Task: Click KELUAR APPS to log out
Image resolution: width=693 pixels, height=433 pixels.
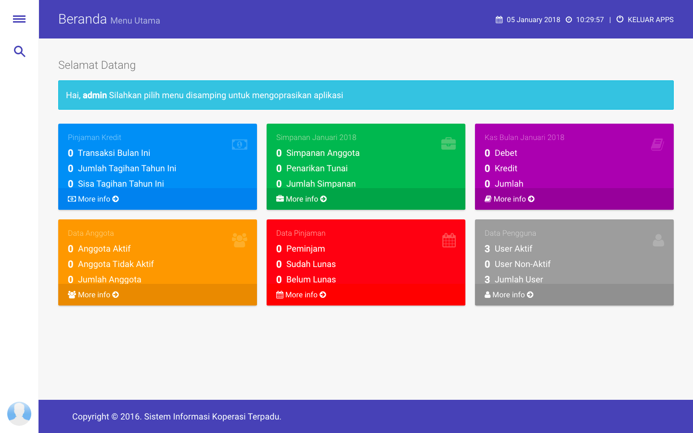Action: tap(650, 20)
